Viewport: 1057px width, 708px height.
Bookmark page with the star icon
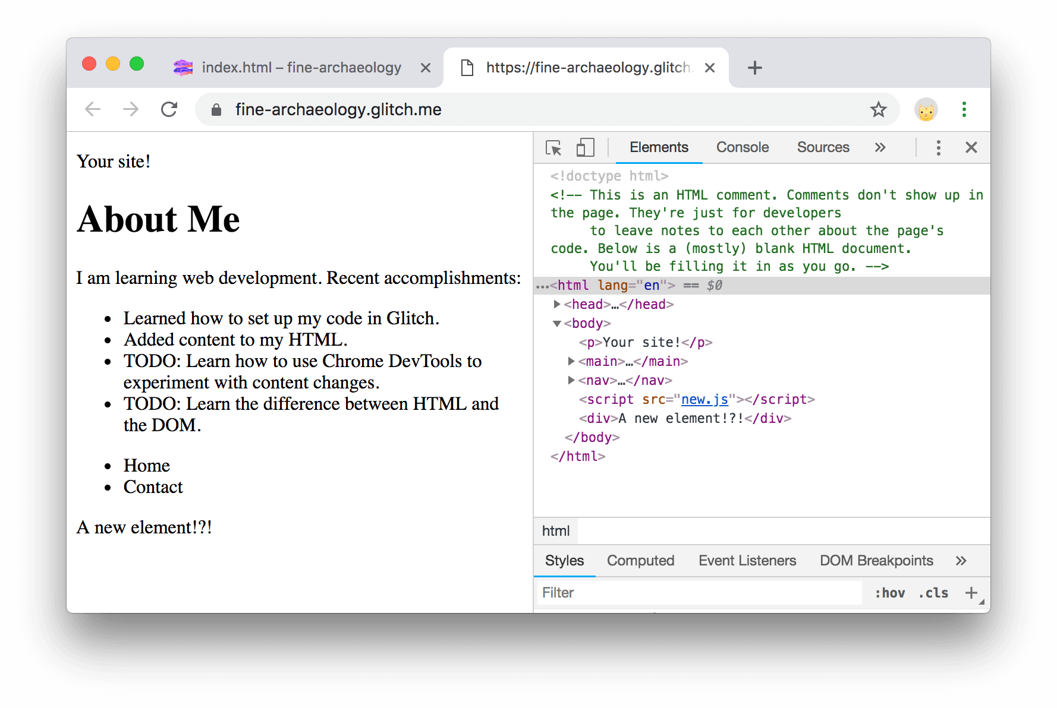(x=879, y=109)
